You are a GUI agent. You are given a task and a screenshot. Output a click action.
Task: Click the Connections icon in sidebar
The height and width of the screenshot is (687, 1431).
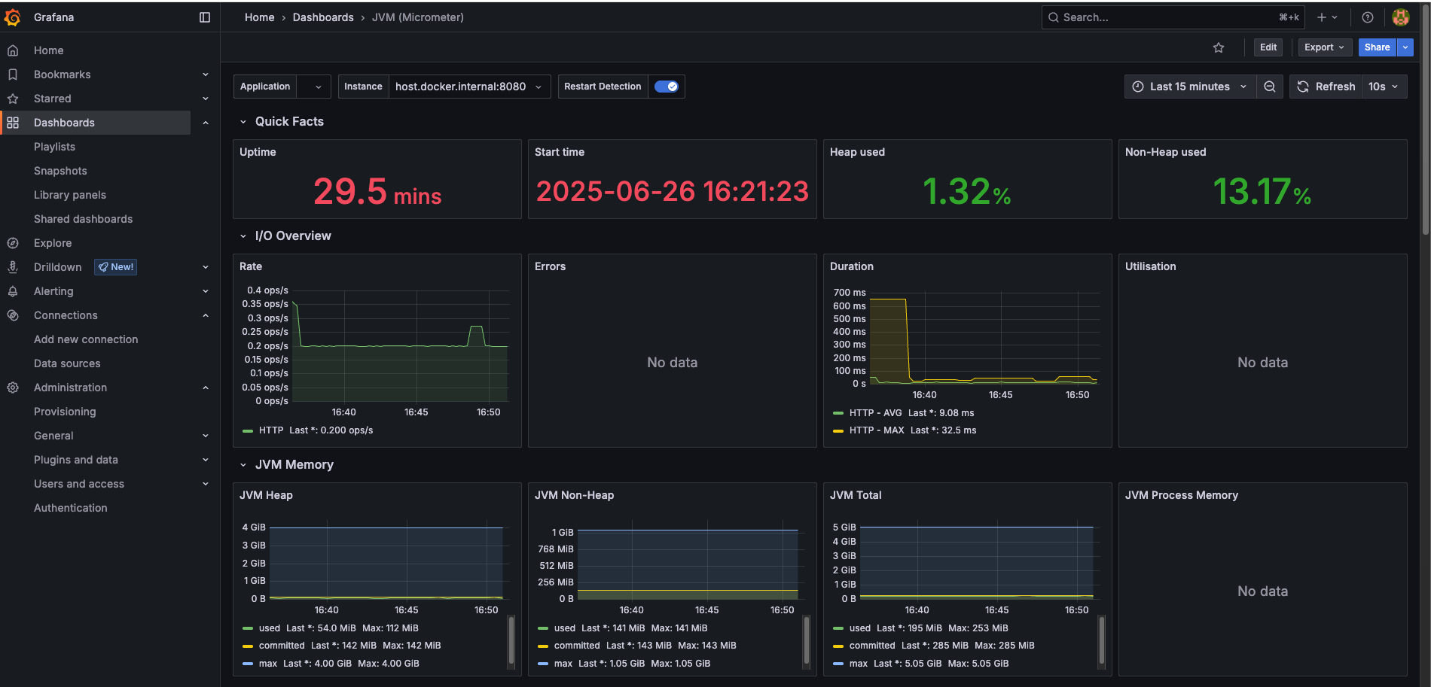tap(13, 315)
